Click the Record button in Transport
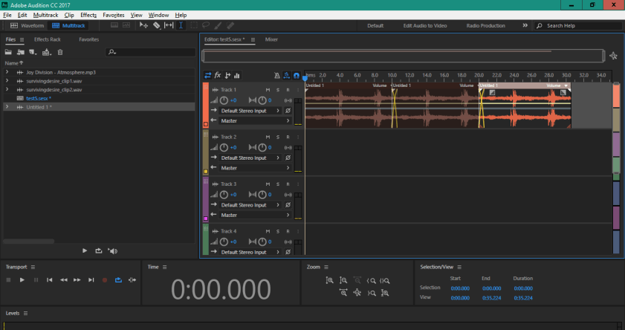 tap(105, 279)
